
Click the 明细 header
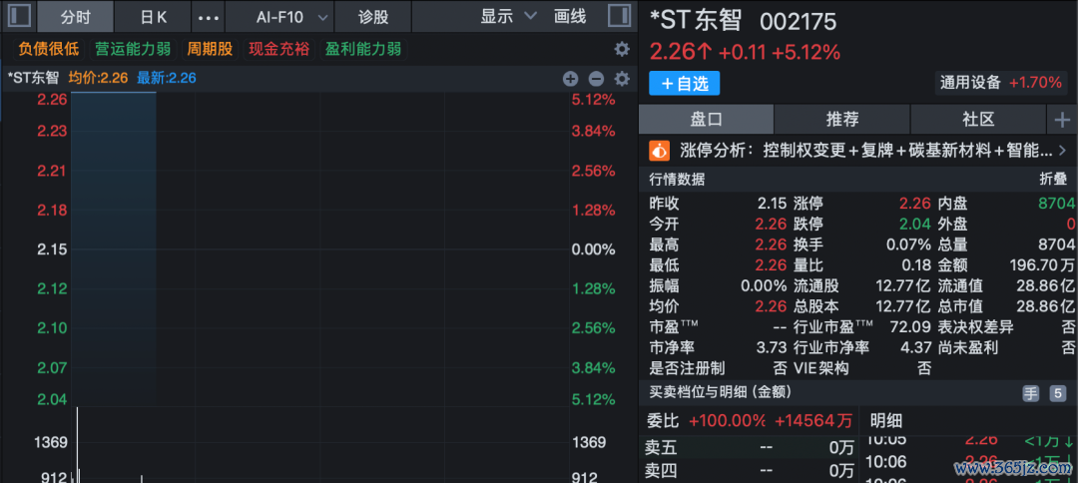886,420
